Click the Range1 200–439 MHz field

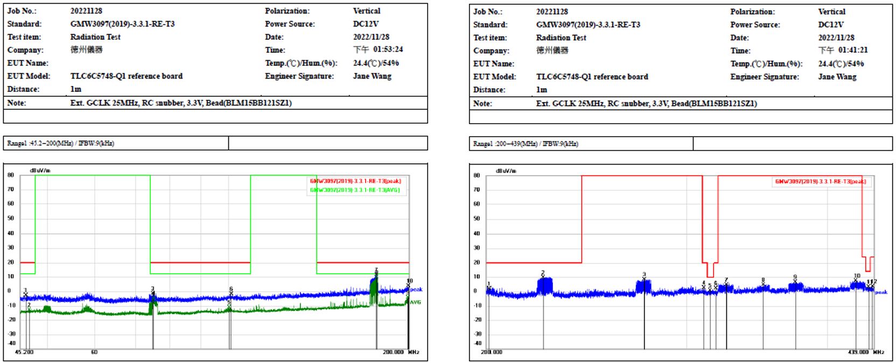(526, 144)
